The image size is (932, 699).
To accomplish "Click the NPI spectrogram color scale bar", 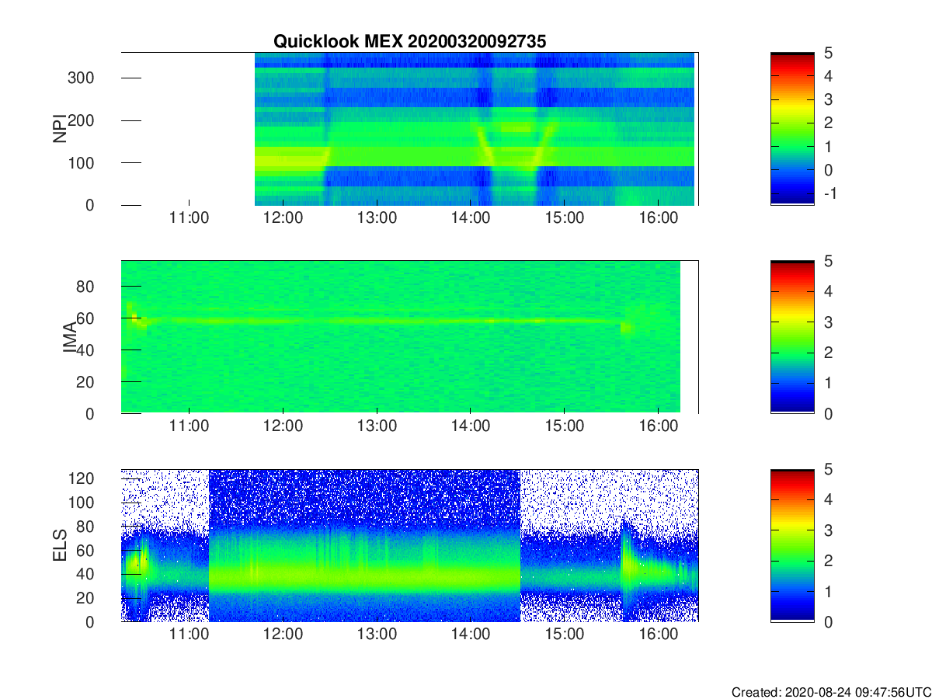I will 792,129.
